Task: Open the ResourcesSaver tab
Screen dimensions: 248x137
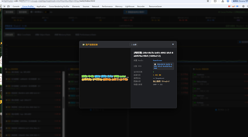Action: [155, 6]
